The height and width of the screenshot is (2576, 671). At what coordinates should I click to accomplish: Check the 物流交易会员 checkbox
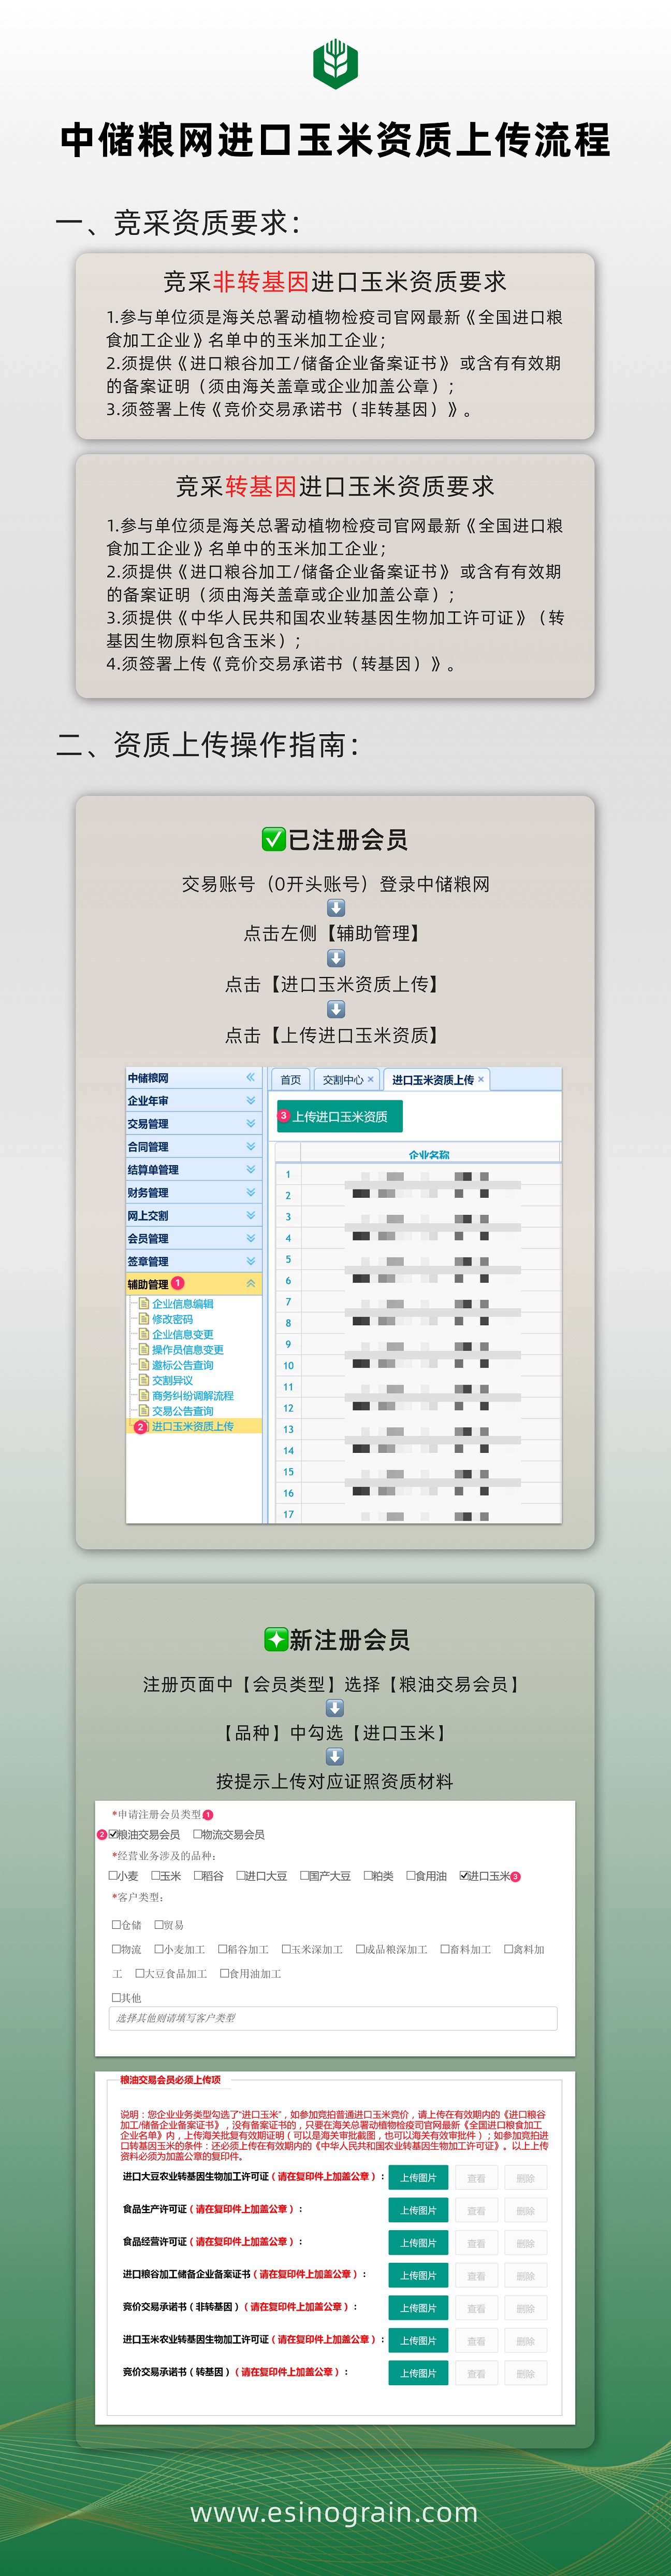click(197, 1834)
